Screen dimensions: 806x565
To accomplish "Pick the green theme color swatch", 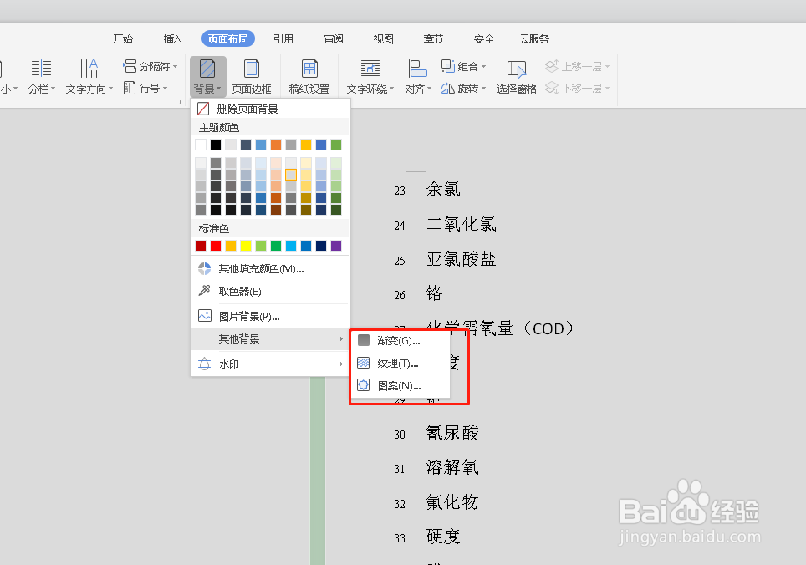I will [x=336, y=145].
